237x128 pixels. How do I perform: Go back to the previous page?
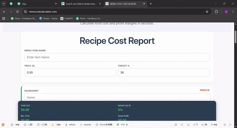point(4,12)
